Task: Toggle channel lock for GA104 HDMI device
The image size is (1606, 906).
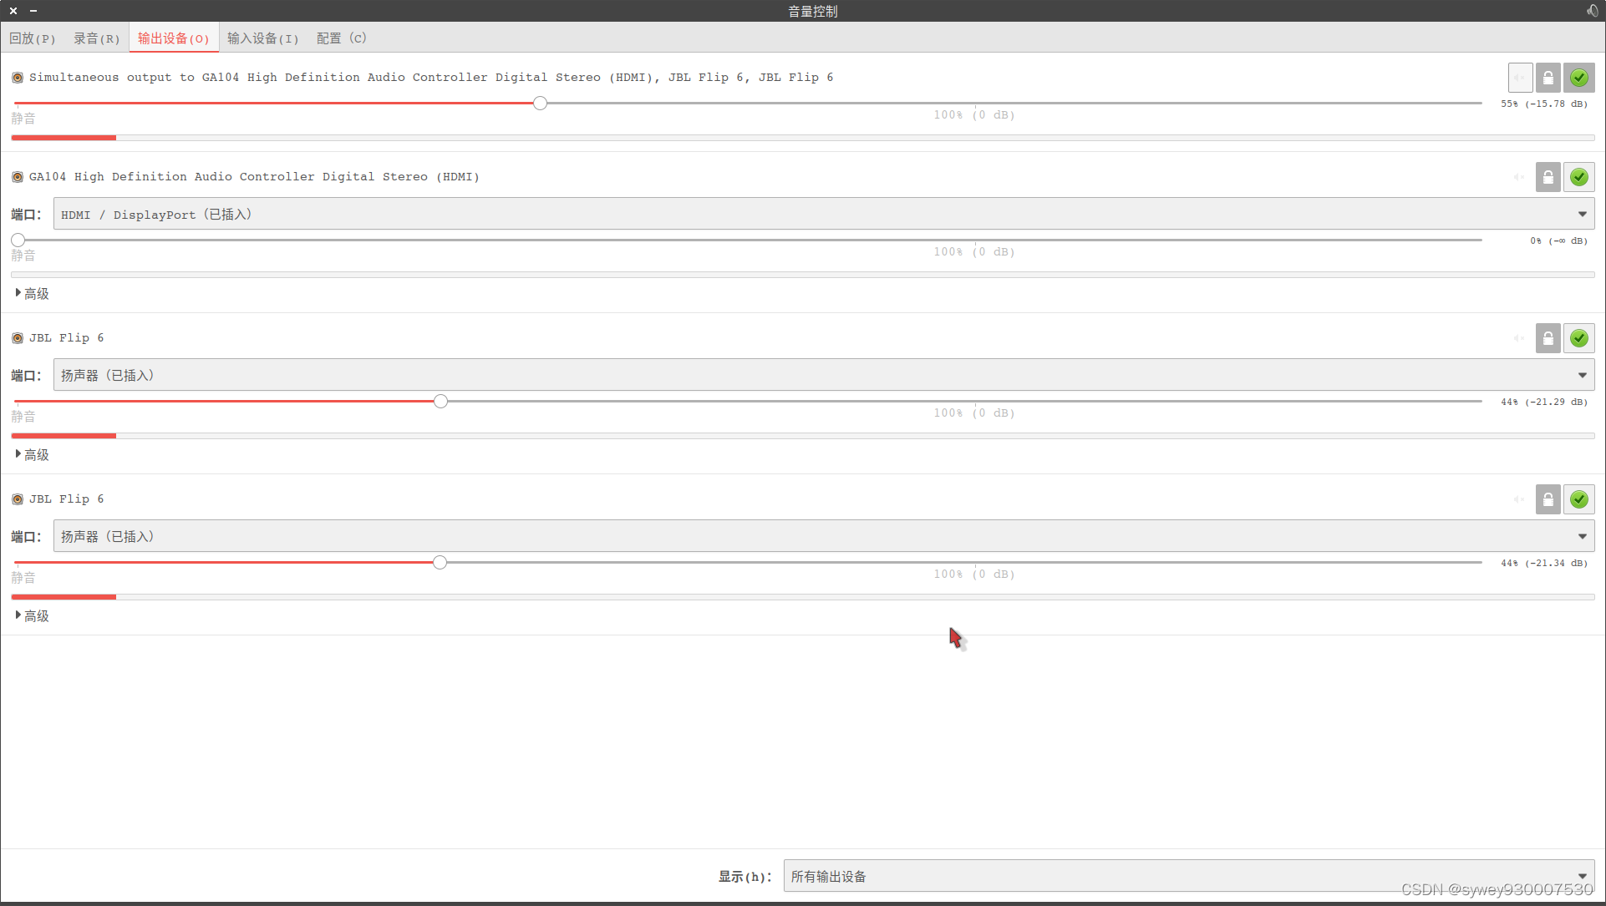Action: tap(1548, 177)
